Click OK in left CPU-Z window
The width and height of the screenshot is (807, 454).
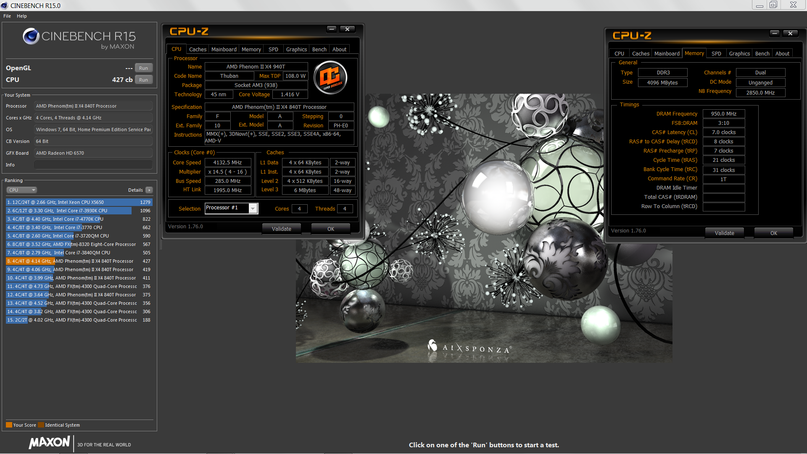(x=331, y=229)
